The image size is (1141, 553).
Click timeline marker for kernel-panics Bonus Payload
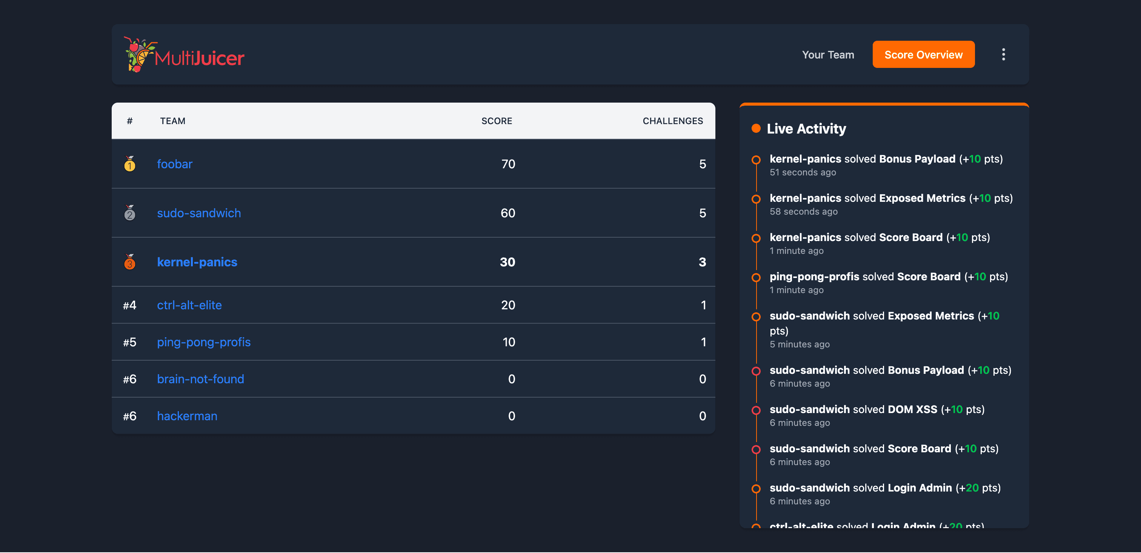coord(756,160)
